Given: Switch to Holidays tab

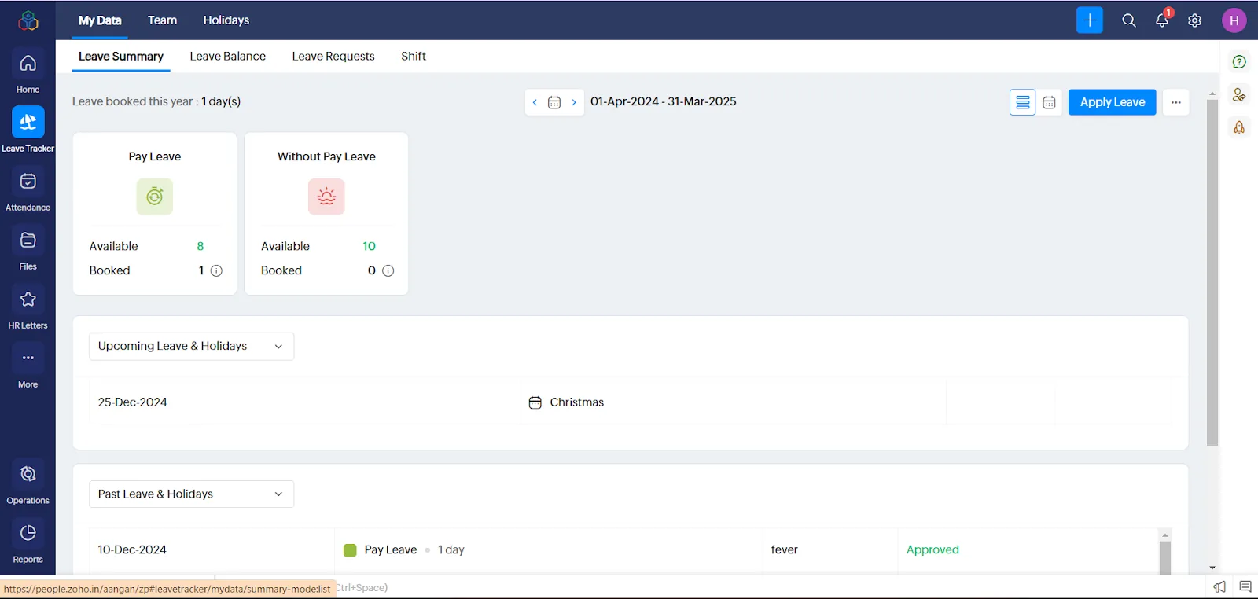Looking at the screenshot, I should [x=226, y=20].
